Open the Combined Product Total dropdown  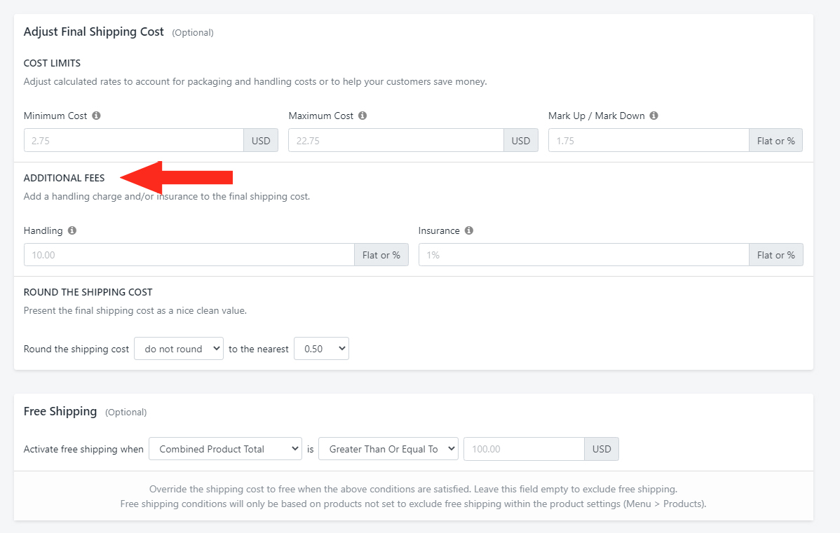pyautogui.click(x=226, y=448)
